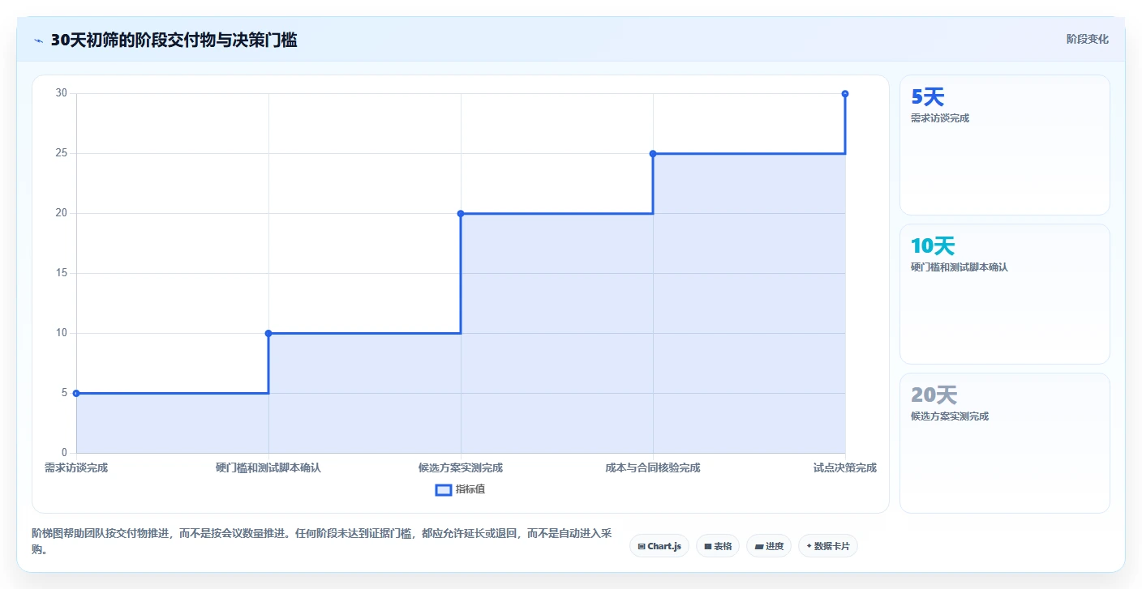Open the 20天 候选方案实测完成 card
1142x589 pixels.
(x=1005, y=443)
